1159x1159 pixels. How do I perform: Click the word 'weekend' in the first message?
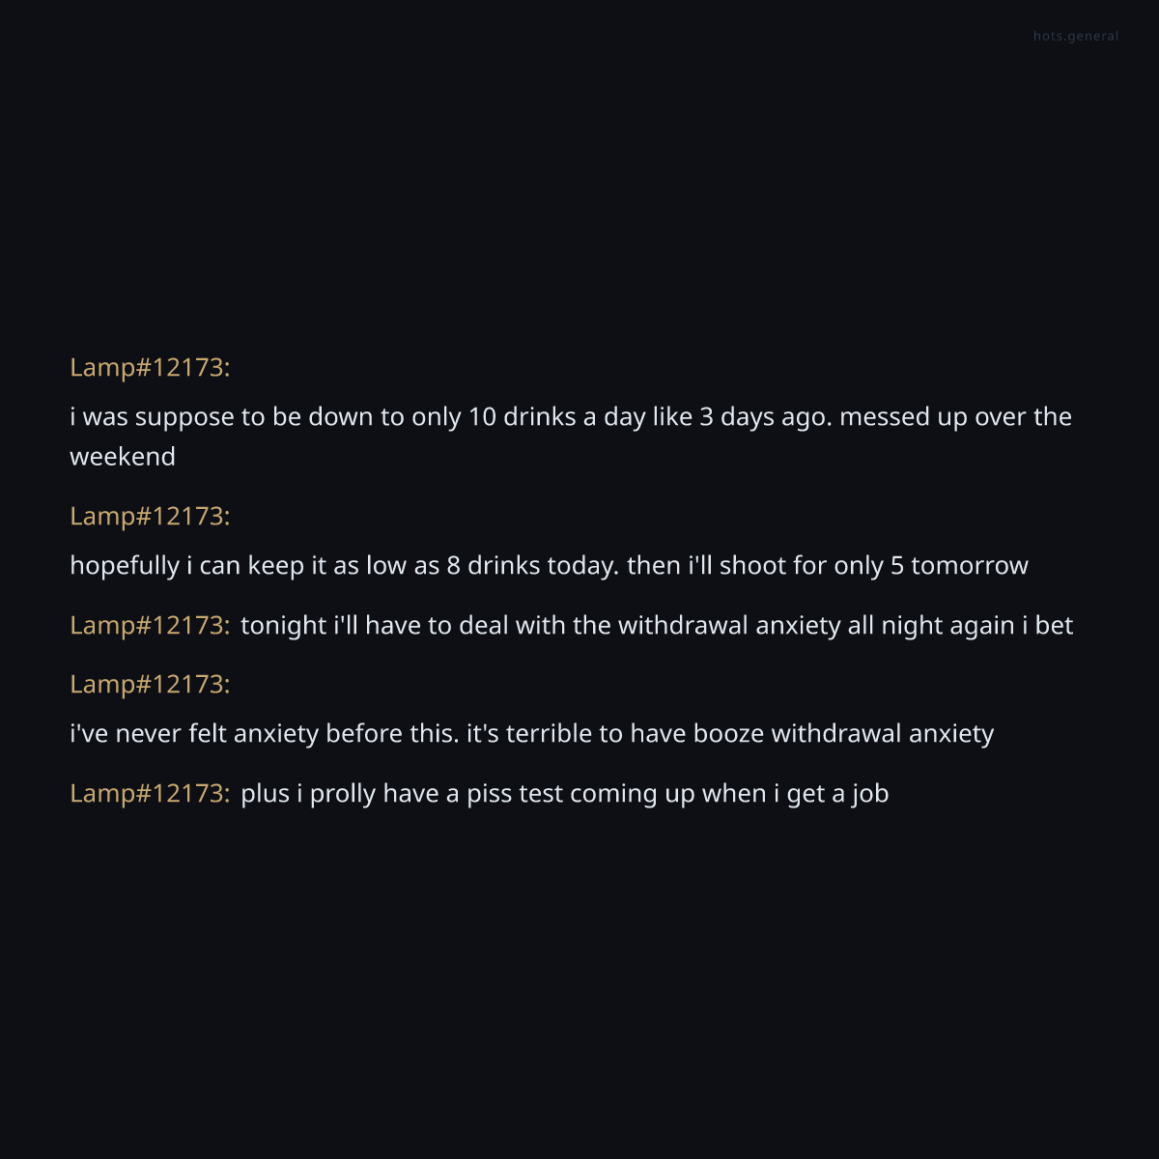pyautogui.click(x=123, y=457)
